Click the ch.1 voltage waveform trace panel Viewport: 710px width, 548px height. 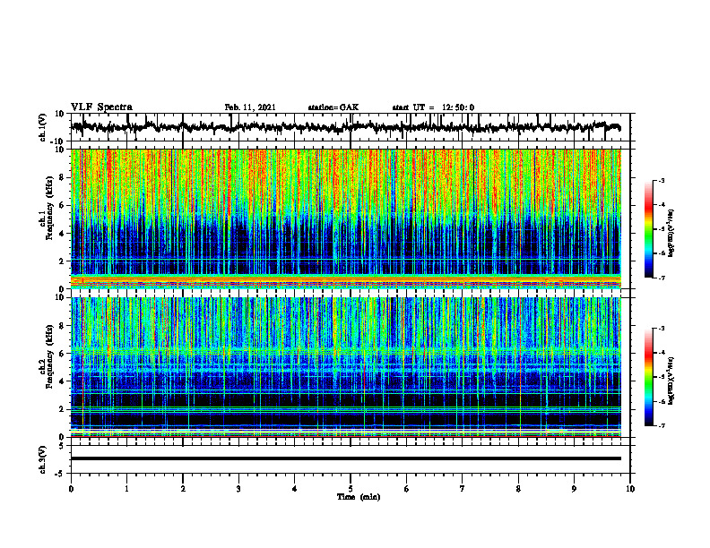351,127
